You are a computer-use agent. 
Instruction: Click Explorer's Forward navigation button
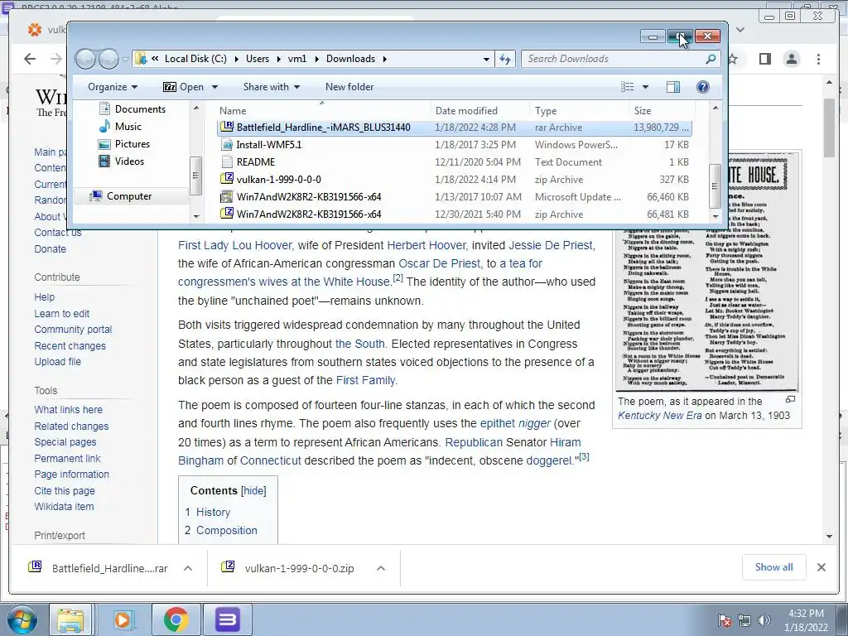tap(108, 59)
